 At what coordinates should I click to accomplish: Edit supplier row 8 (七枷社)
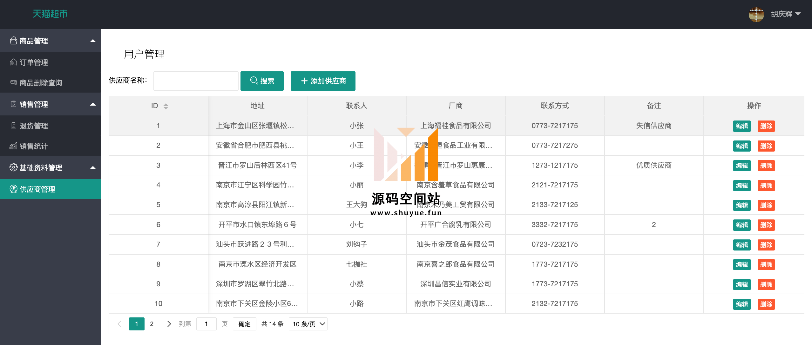(742, 264)
